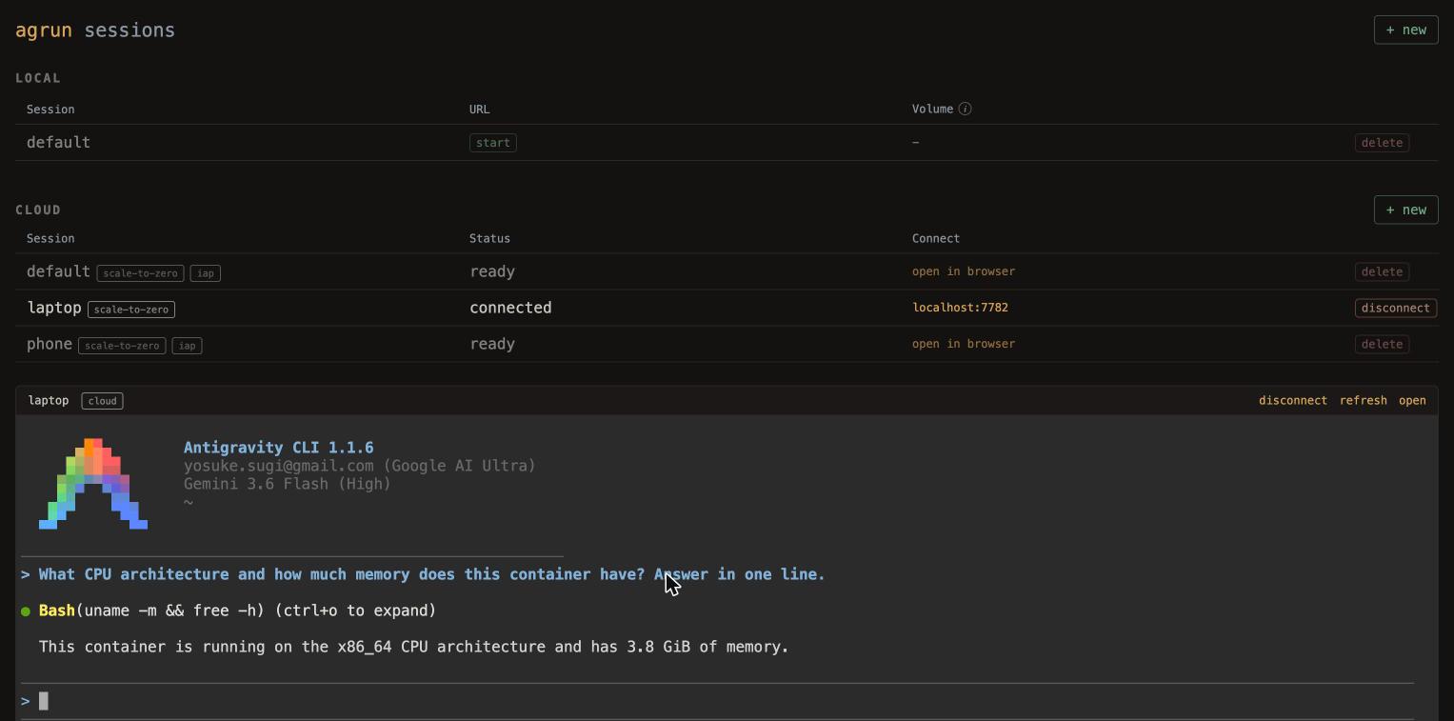The width and height of the screenshot is (1454, 721).
Task: Click the 'connected' status text
Action: (x=510, y=308)
